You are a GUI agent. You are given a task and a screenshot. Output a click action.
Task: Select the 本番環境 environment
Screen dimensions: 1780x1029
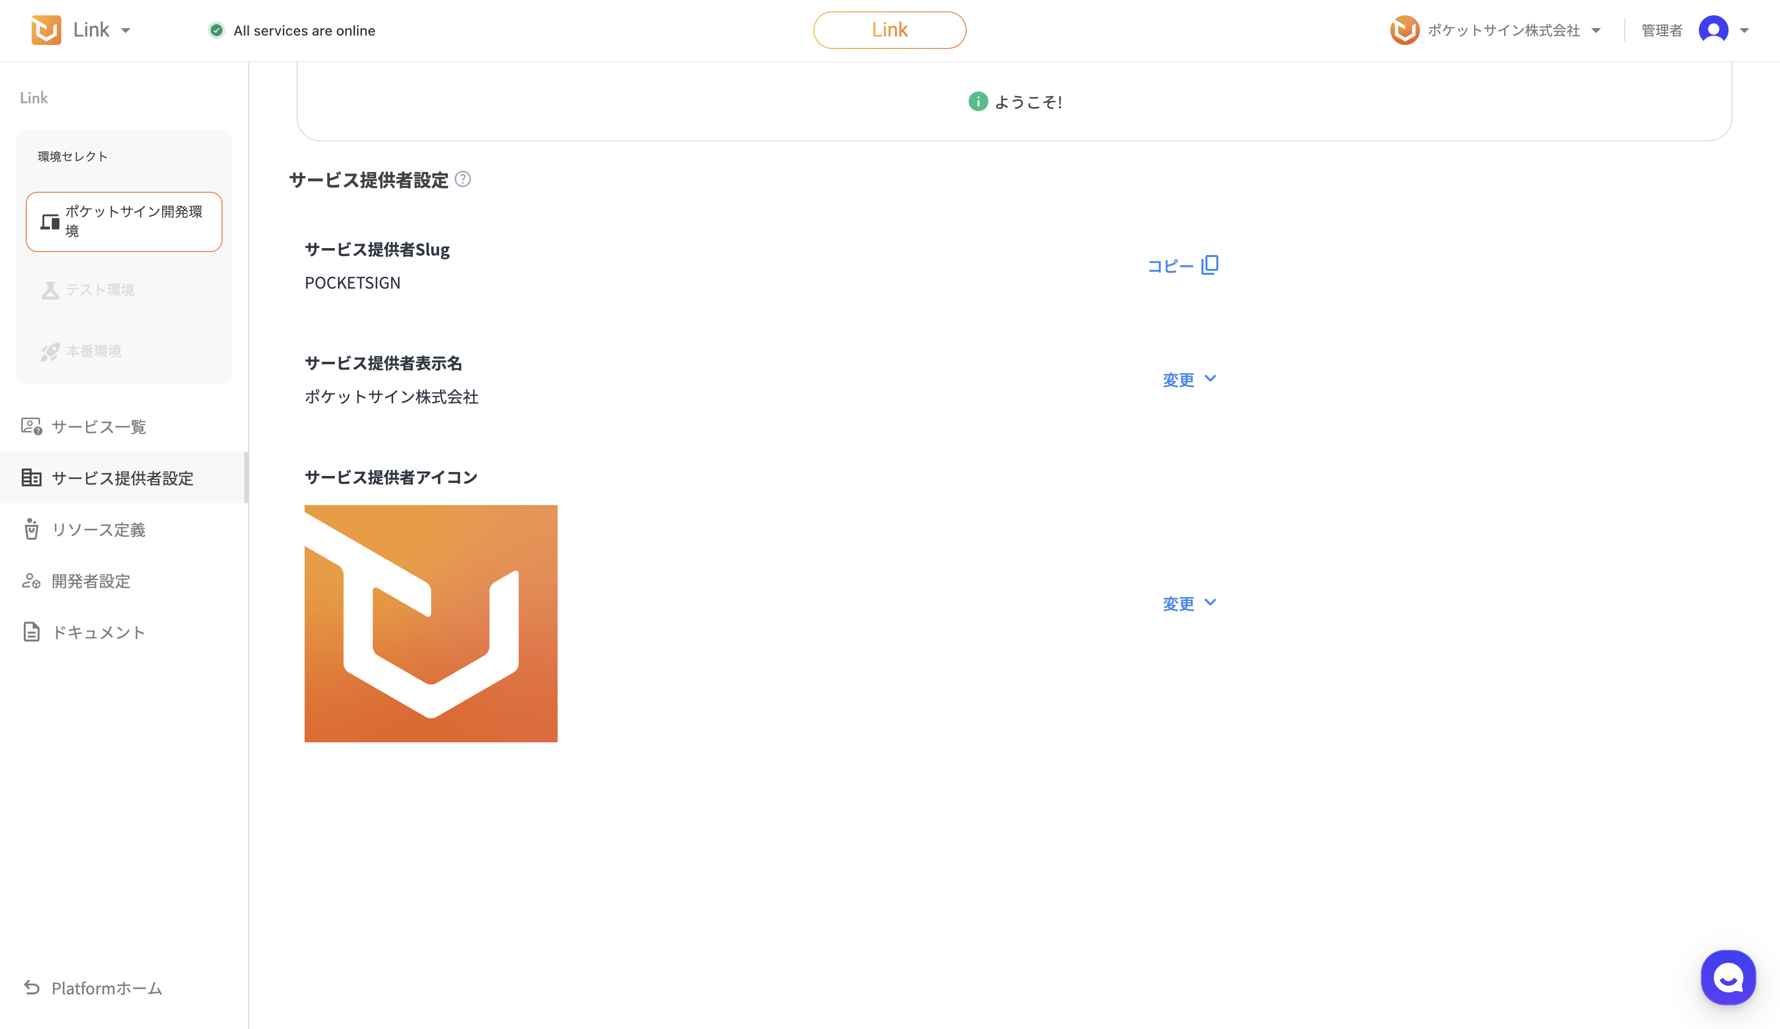[x=92, y=351]
